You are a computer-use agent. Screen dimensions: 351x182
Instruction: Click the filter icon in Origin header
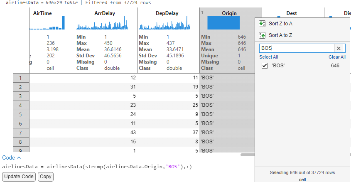[x=203, y=12]
